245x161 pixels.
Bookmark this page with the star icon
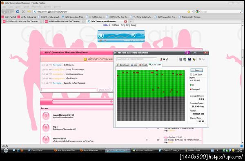point(189,12)
